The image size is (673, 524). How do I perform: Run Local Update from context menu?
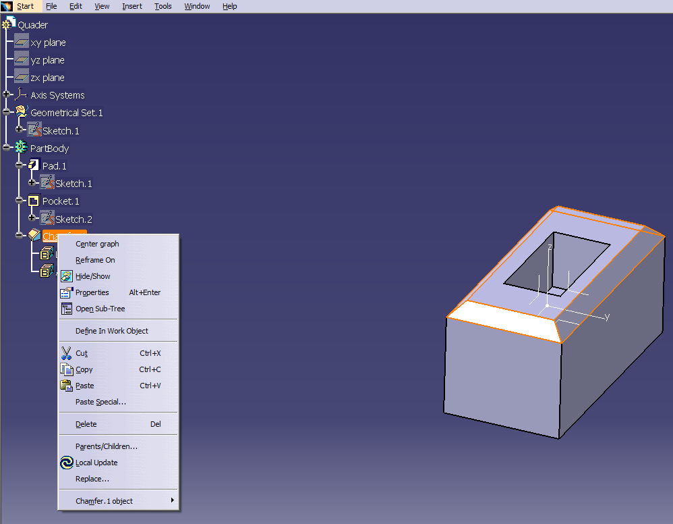[96, 463]
